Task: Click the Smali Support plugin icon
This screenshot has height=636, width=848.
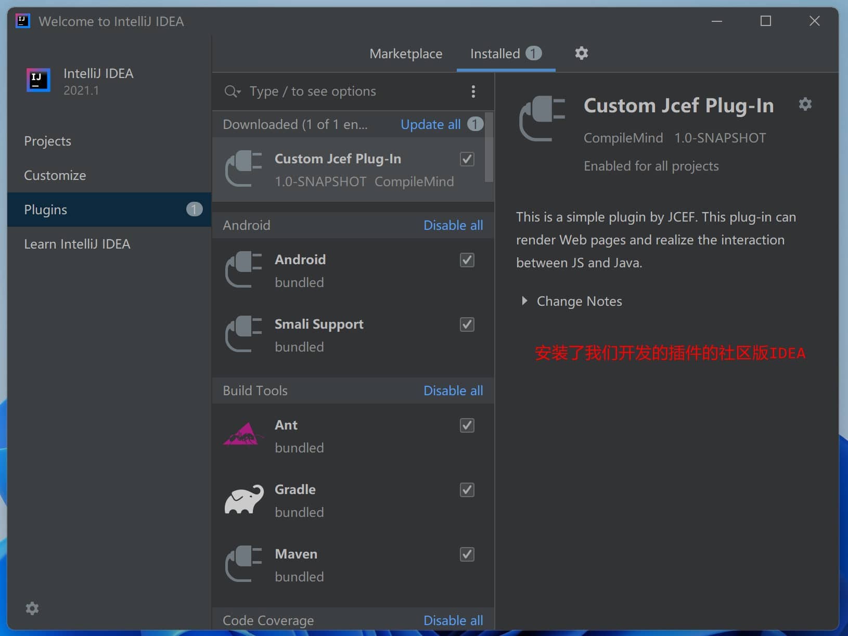Action: click(243, 333)
